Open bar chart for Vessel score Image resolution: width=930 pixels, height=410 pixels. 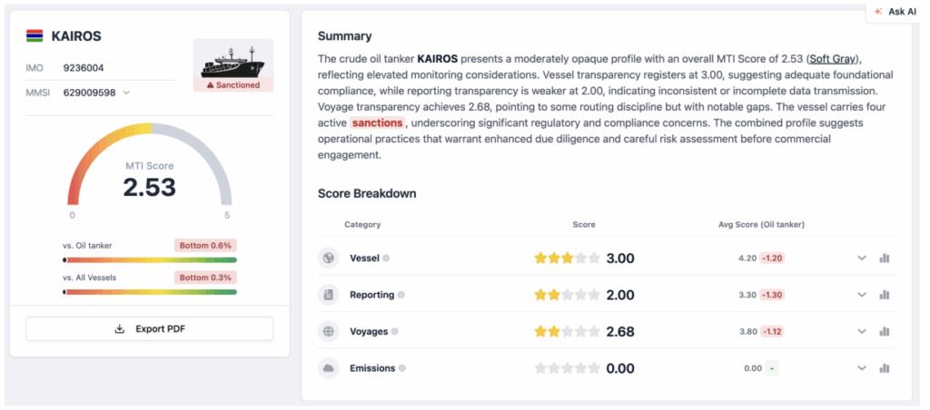(884, 259)
